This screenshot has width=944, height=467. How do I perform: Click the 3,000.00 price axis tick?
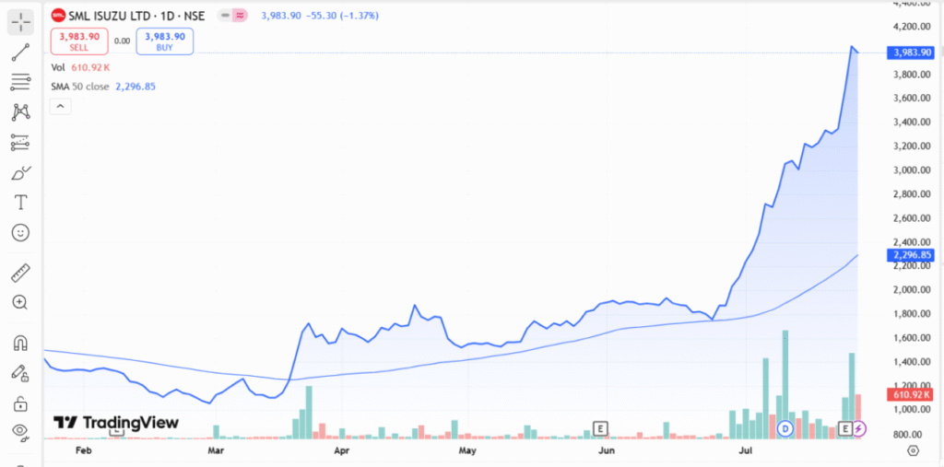point(912,170)
